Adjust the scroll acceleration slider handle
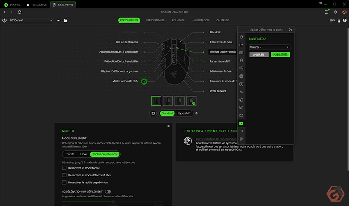Screen dimensions: 349x206 coord(113,201)
